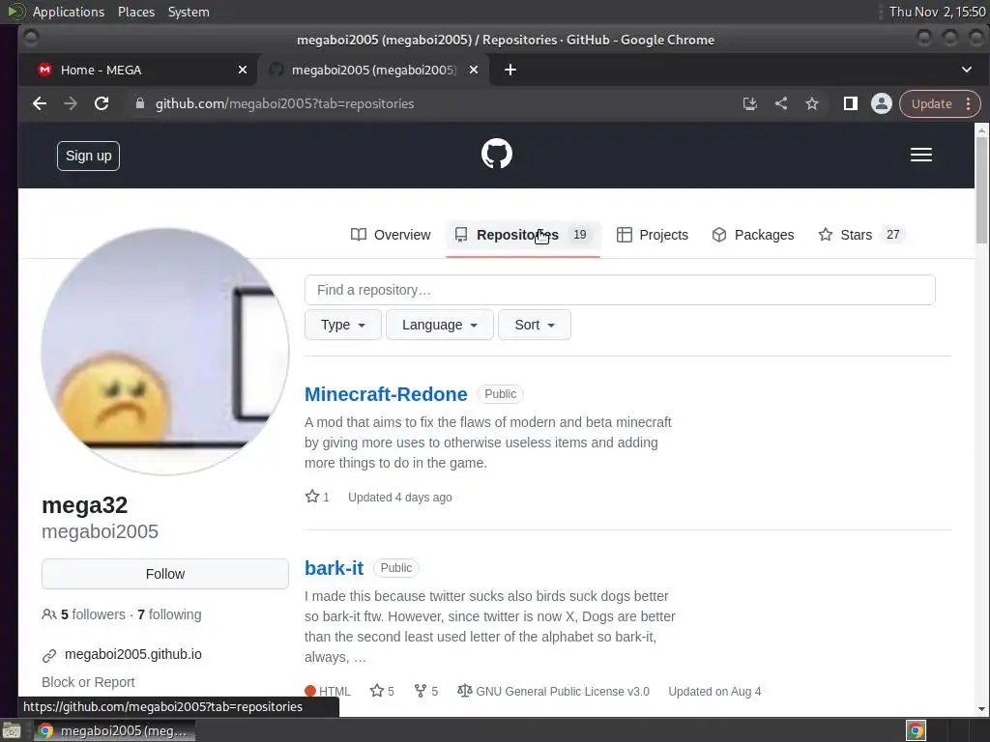Image resolution: width=990 pixels, height=742 pixels.
Task: Switch to the Home - MEGA browser tab
Action: (137, 70)
